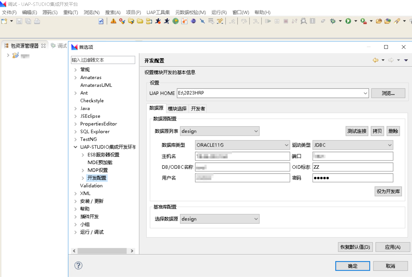412x277 pixels.
Task: Click the 密码 password field
Action: pyautogui.click(x=353, y=178)
